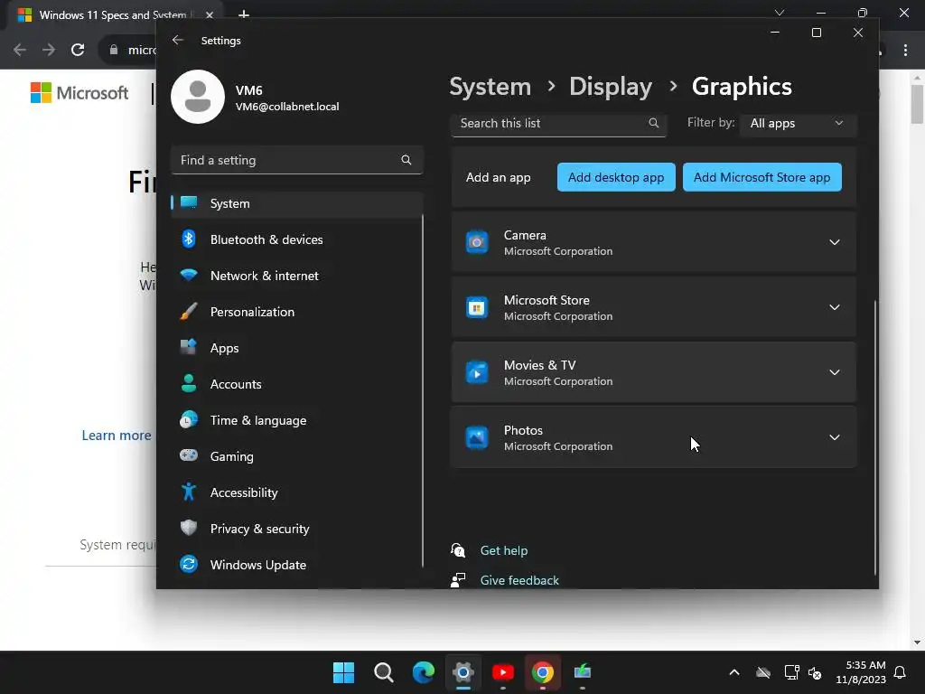Open Privacy & security settings

[x=296, y=529]
